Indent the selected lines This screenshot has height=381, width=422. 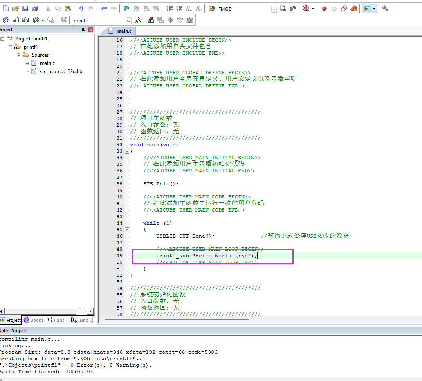click(169, 9)
